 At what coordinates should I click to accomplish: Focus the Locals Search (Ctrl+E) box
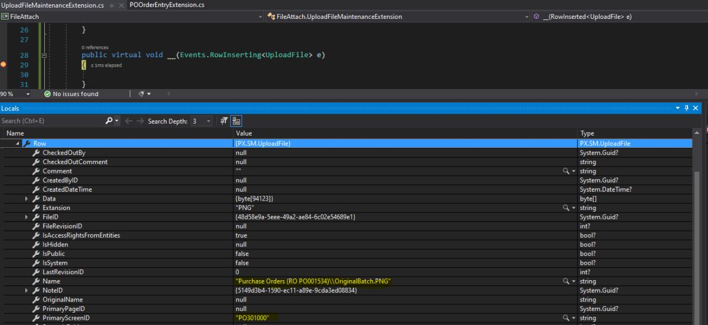[52, 121]
